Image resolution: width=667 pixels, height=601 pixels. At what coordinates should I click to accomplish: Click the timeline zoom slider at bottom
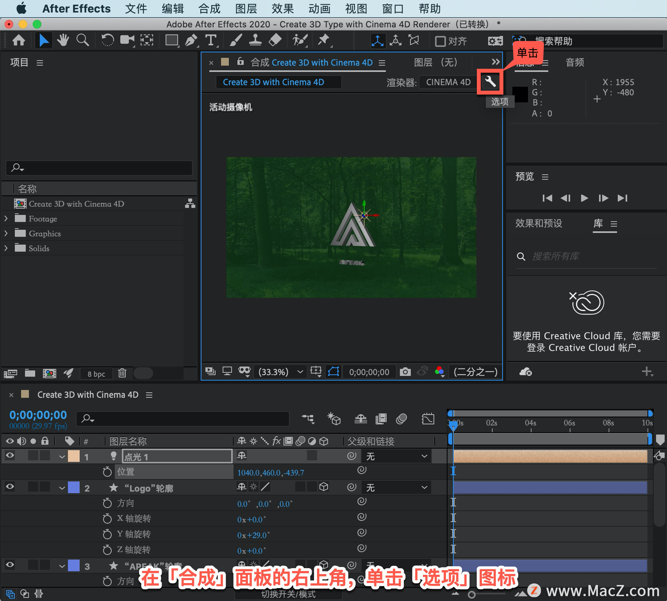[472, 595]
